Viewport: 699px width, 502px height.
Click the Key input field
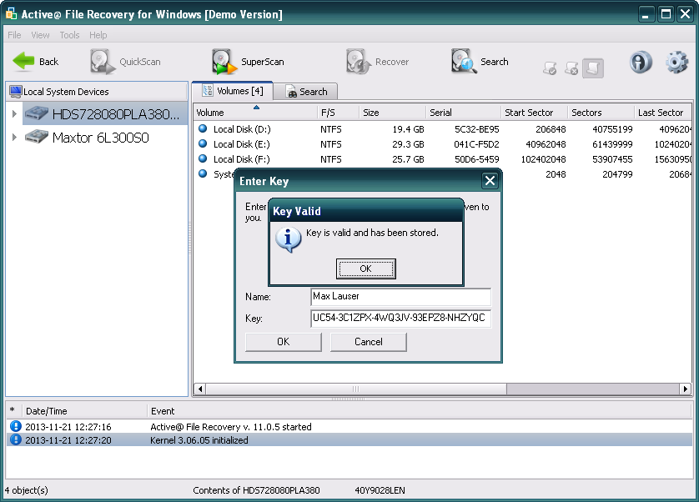pyautogui.click(x=400, y=319)
